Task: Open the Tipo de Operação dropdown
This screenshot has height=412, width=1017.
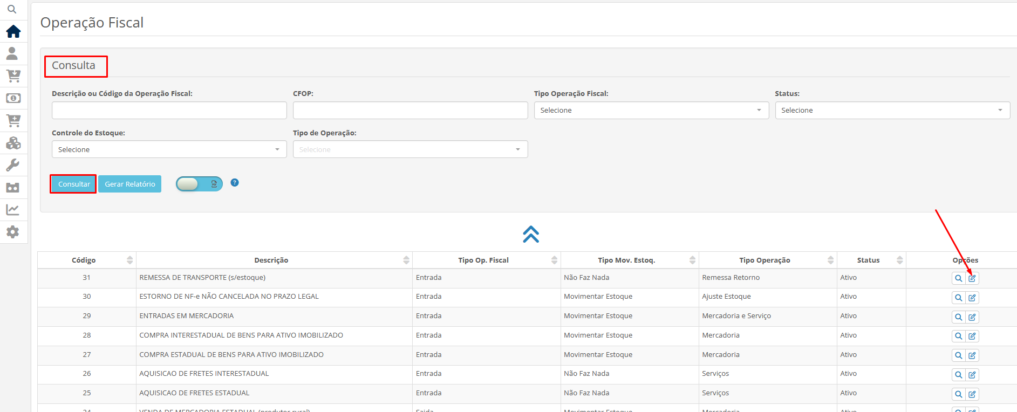Action: (x=410, y=149)
